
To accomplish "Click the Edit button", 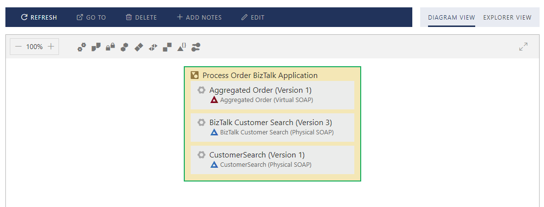I will [x=253, y=17].
